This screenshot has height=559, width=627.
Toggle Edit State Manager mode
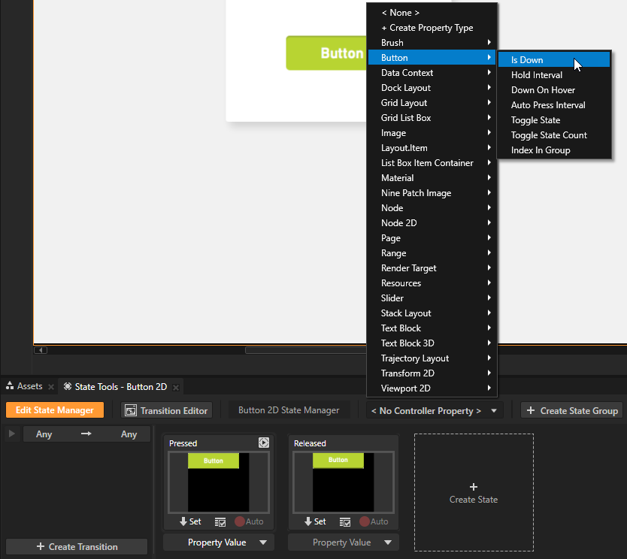coord(54,410)
